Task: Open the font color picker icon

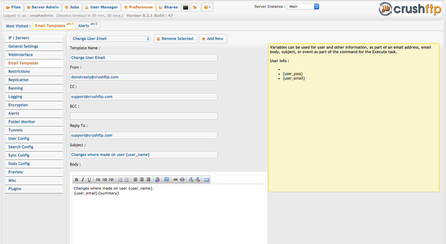Action: coord(157,180)
